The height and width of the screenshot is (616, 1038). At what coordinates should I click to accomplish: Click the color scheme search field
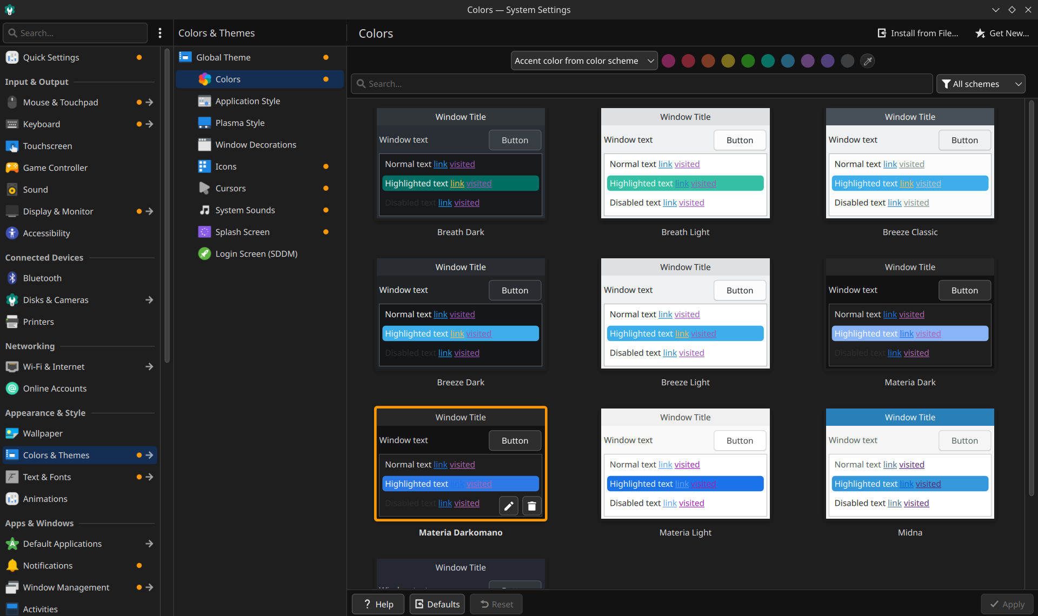click(642, 84)
